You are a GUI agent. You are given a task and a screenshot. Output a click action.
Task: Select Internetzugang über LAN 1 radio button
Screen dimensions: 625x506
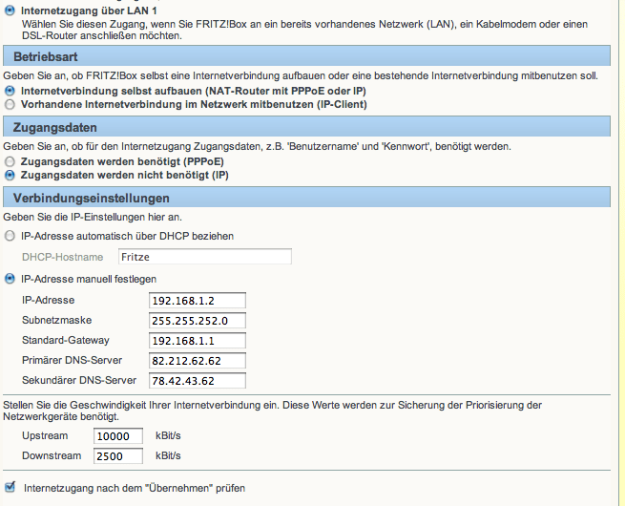click(x=10, y=11)
